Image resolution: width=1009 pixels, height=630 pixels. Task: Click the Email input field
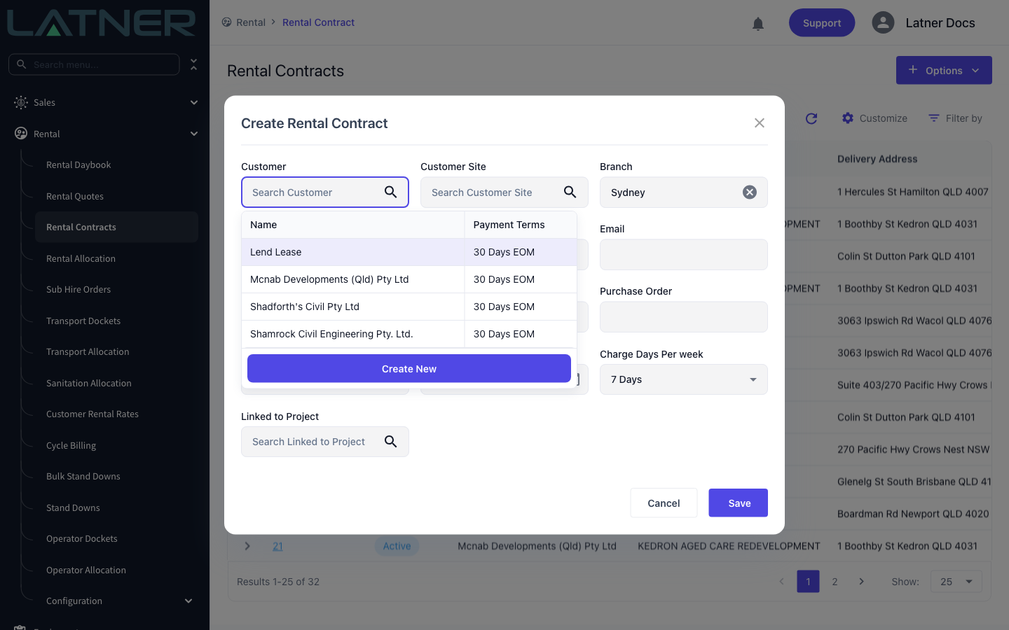684,255
